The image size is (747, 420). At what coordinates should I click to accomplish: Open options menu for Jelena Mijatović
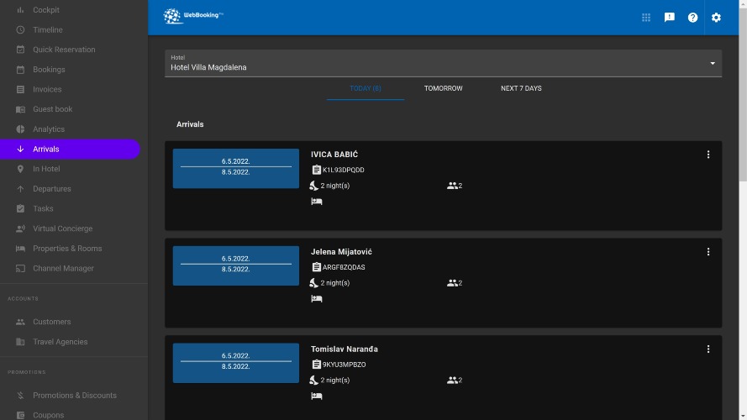click(708, 252)
